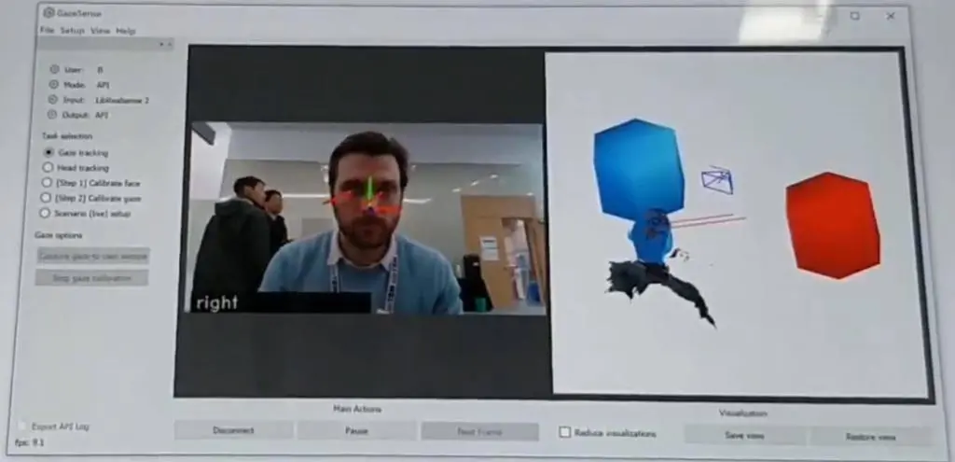955x462 pixels.
Task: Click the Pause button
Action: (356, 431)
